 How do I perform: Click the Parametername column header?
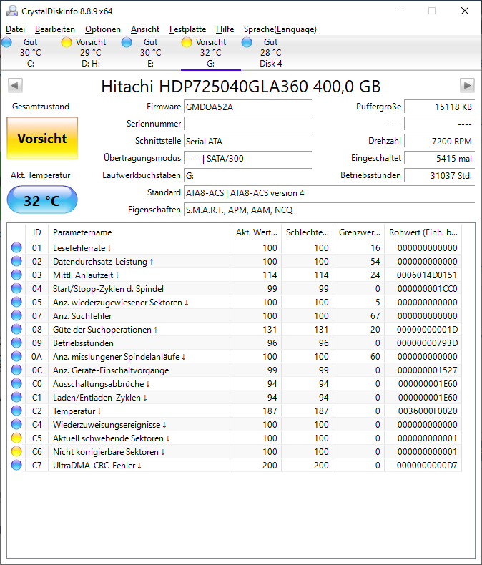point(139,232)
